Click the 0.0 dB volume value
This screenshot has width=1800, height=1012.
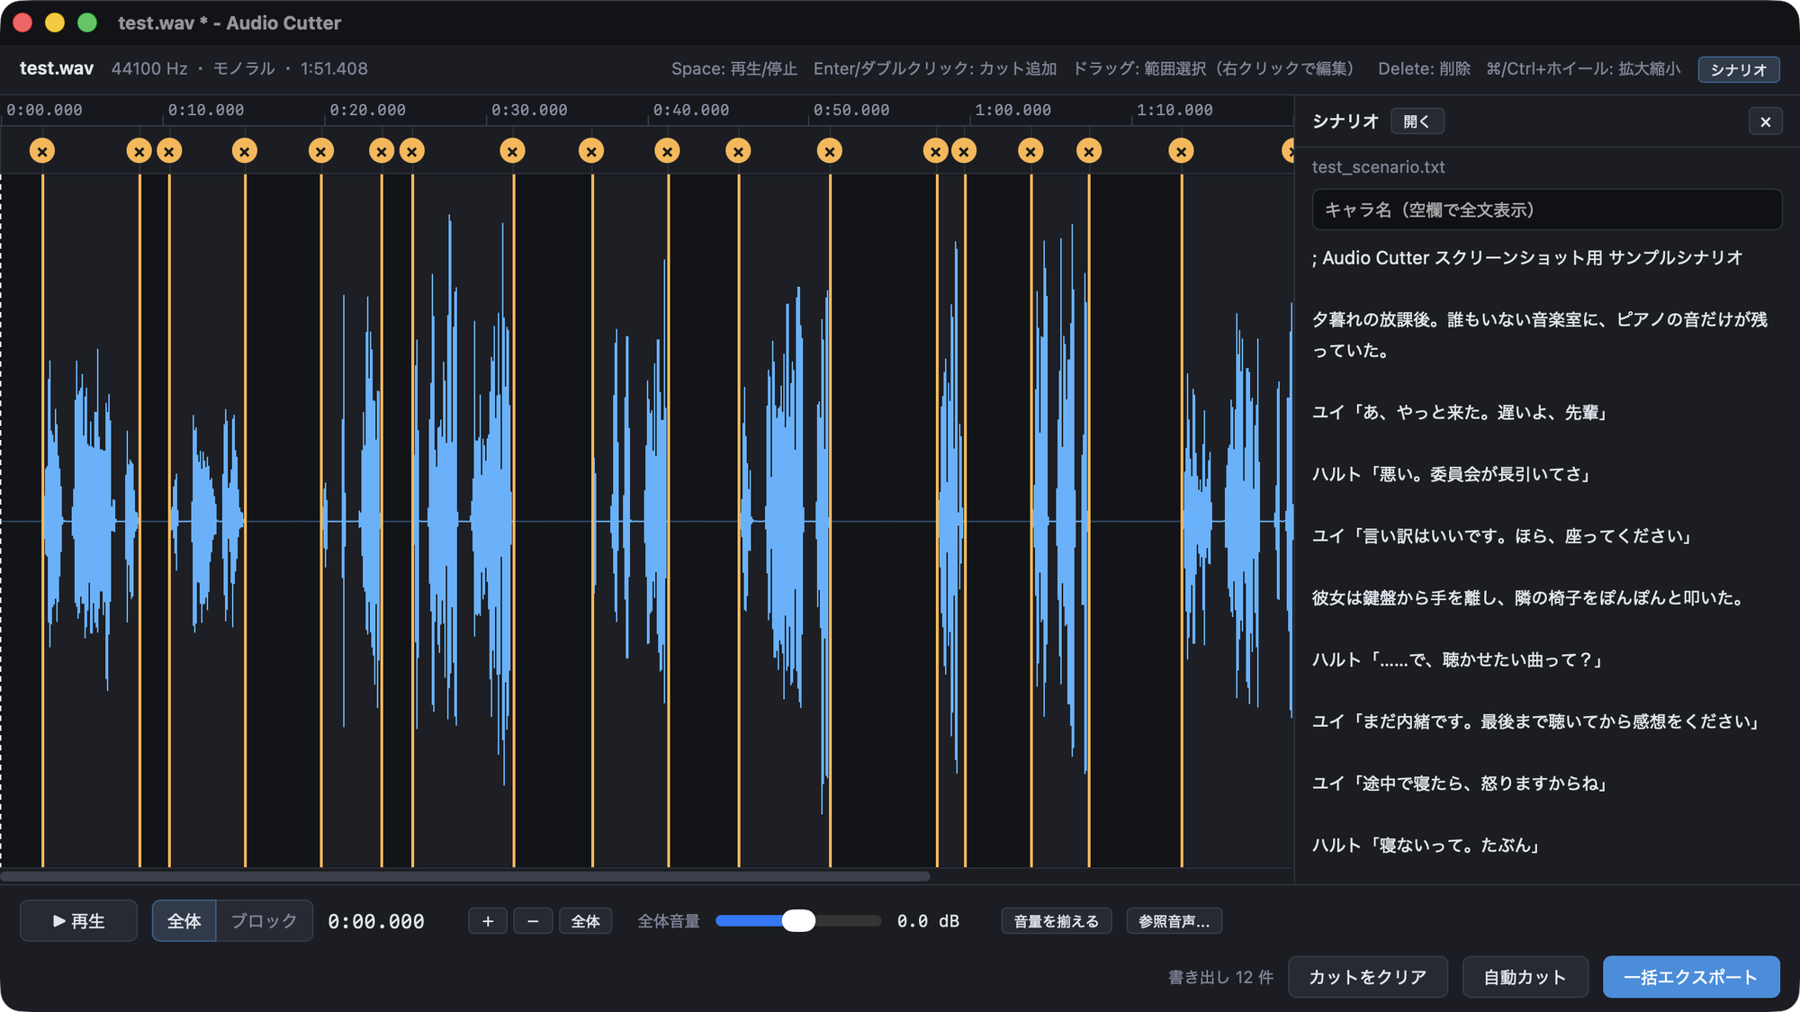click(928, 921)
